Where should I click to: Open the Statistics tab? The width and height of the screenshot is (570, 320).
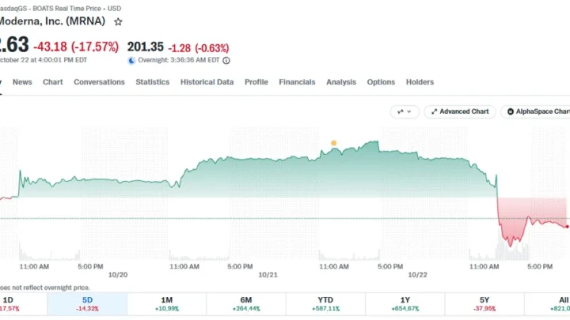(x=152, y=82)
